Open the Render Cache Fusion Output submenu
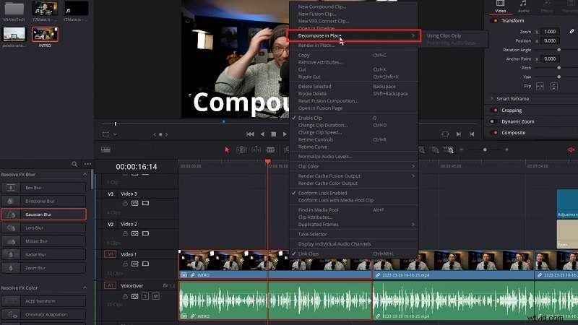The height and width of the screenshot is (325, 578). [353, 176]
